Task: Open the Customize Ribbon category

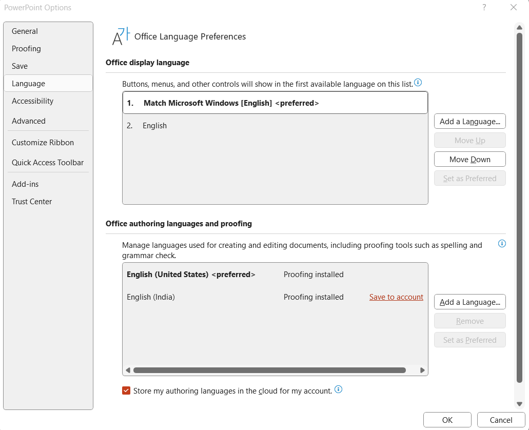Action: click(x=48, y=143)
